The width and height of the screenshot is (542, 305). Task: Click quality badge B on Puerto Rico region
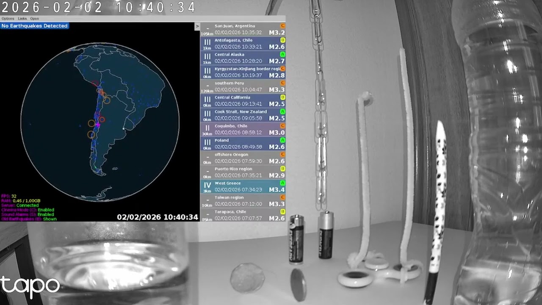click(x=283, y=169)
